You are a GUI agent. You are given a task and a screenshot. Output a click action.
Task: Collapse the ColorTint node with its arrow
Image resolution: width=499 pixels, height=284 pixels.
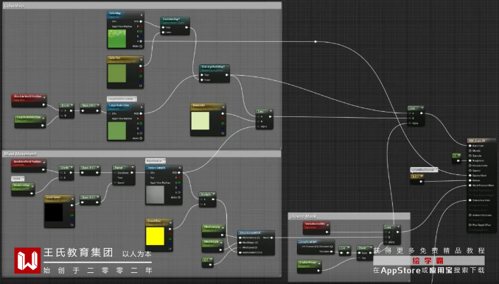tap(141, 59)
